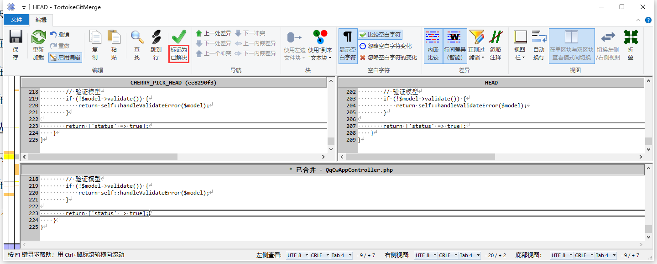Viewport: 657px width, 264px height.
Task: Select the 编辑 ribbon tab
Action: 41,20
